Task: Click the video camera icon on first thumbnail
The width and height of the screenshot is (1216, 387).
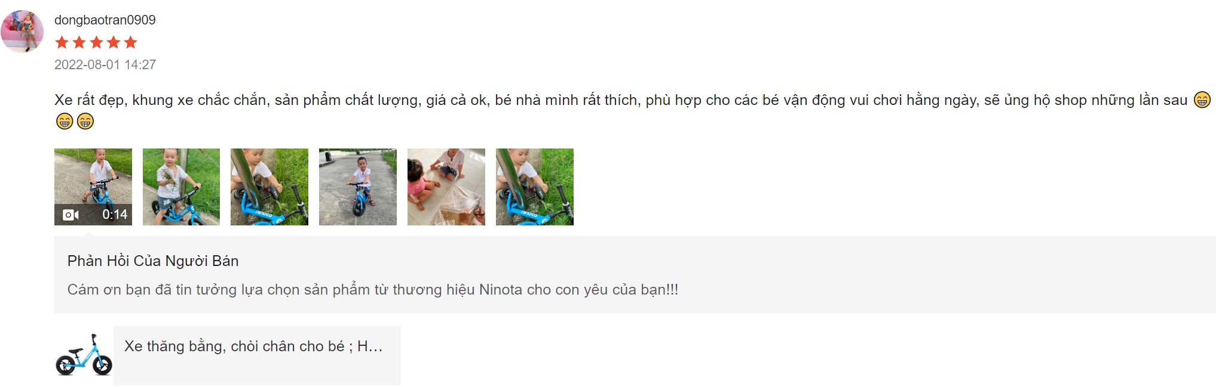Action: click(71, 215)
